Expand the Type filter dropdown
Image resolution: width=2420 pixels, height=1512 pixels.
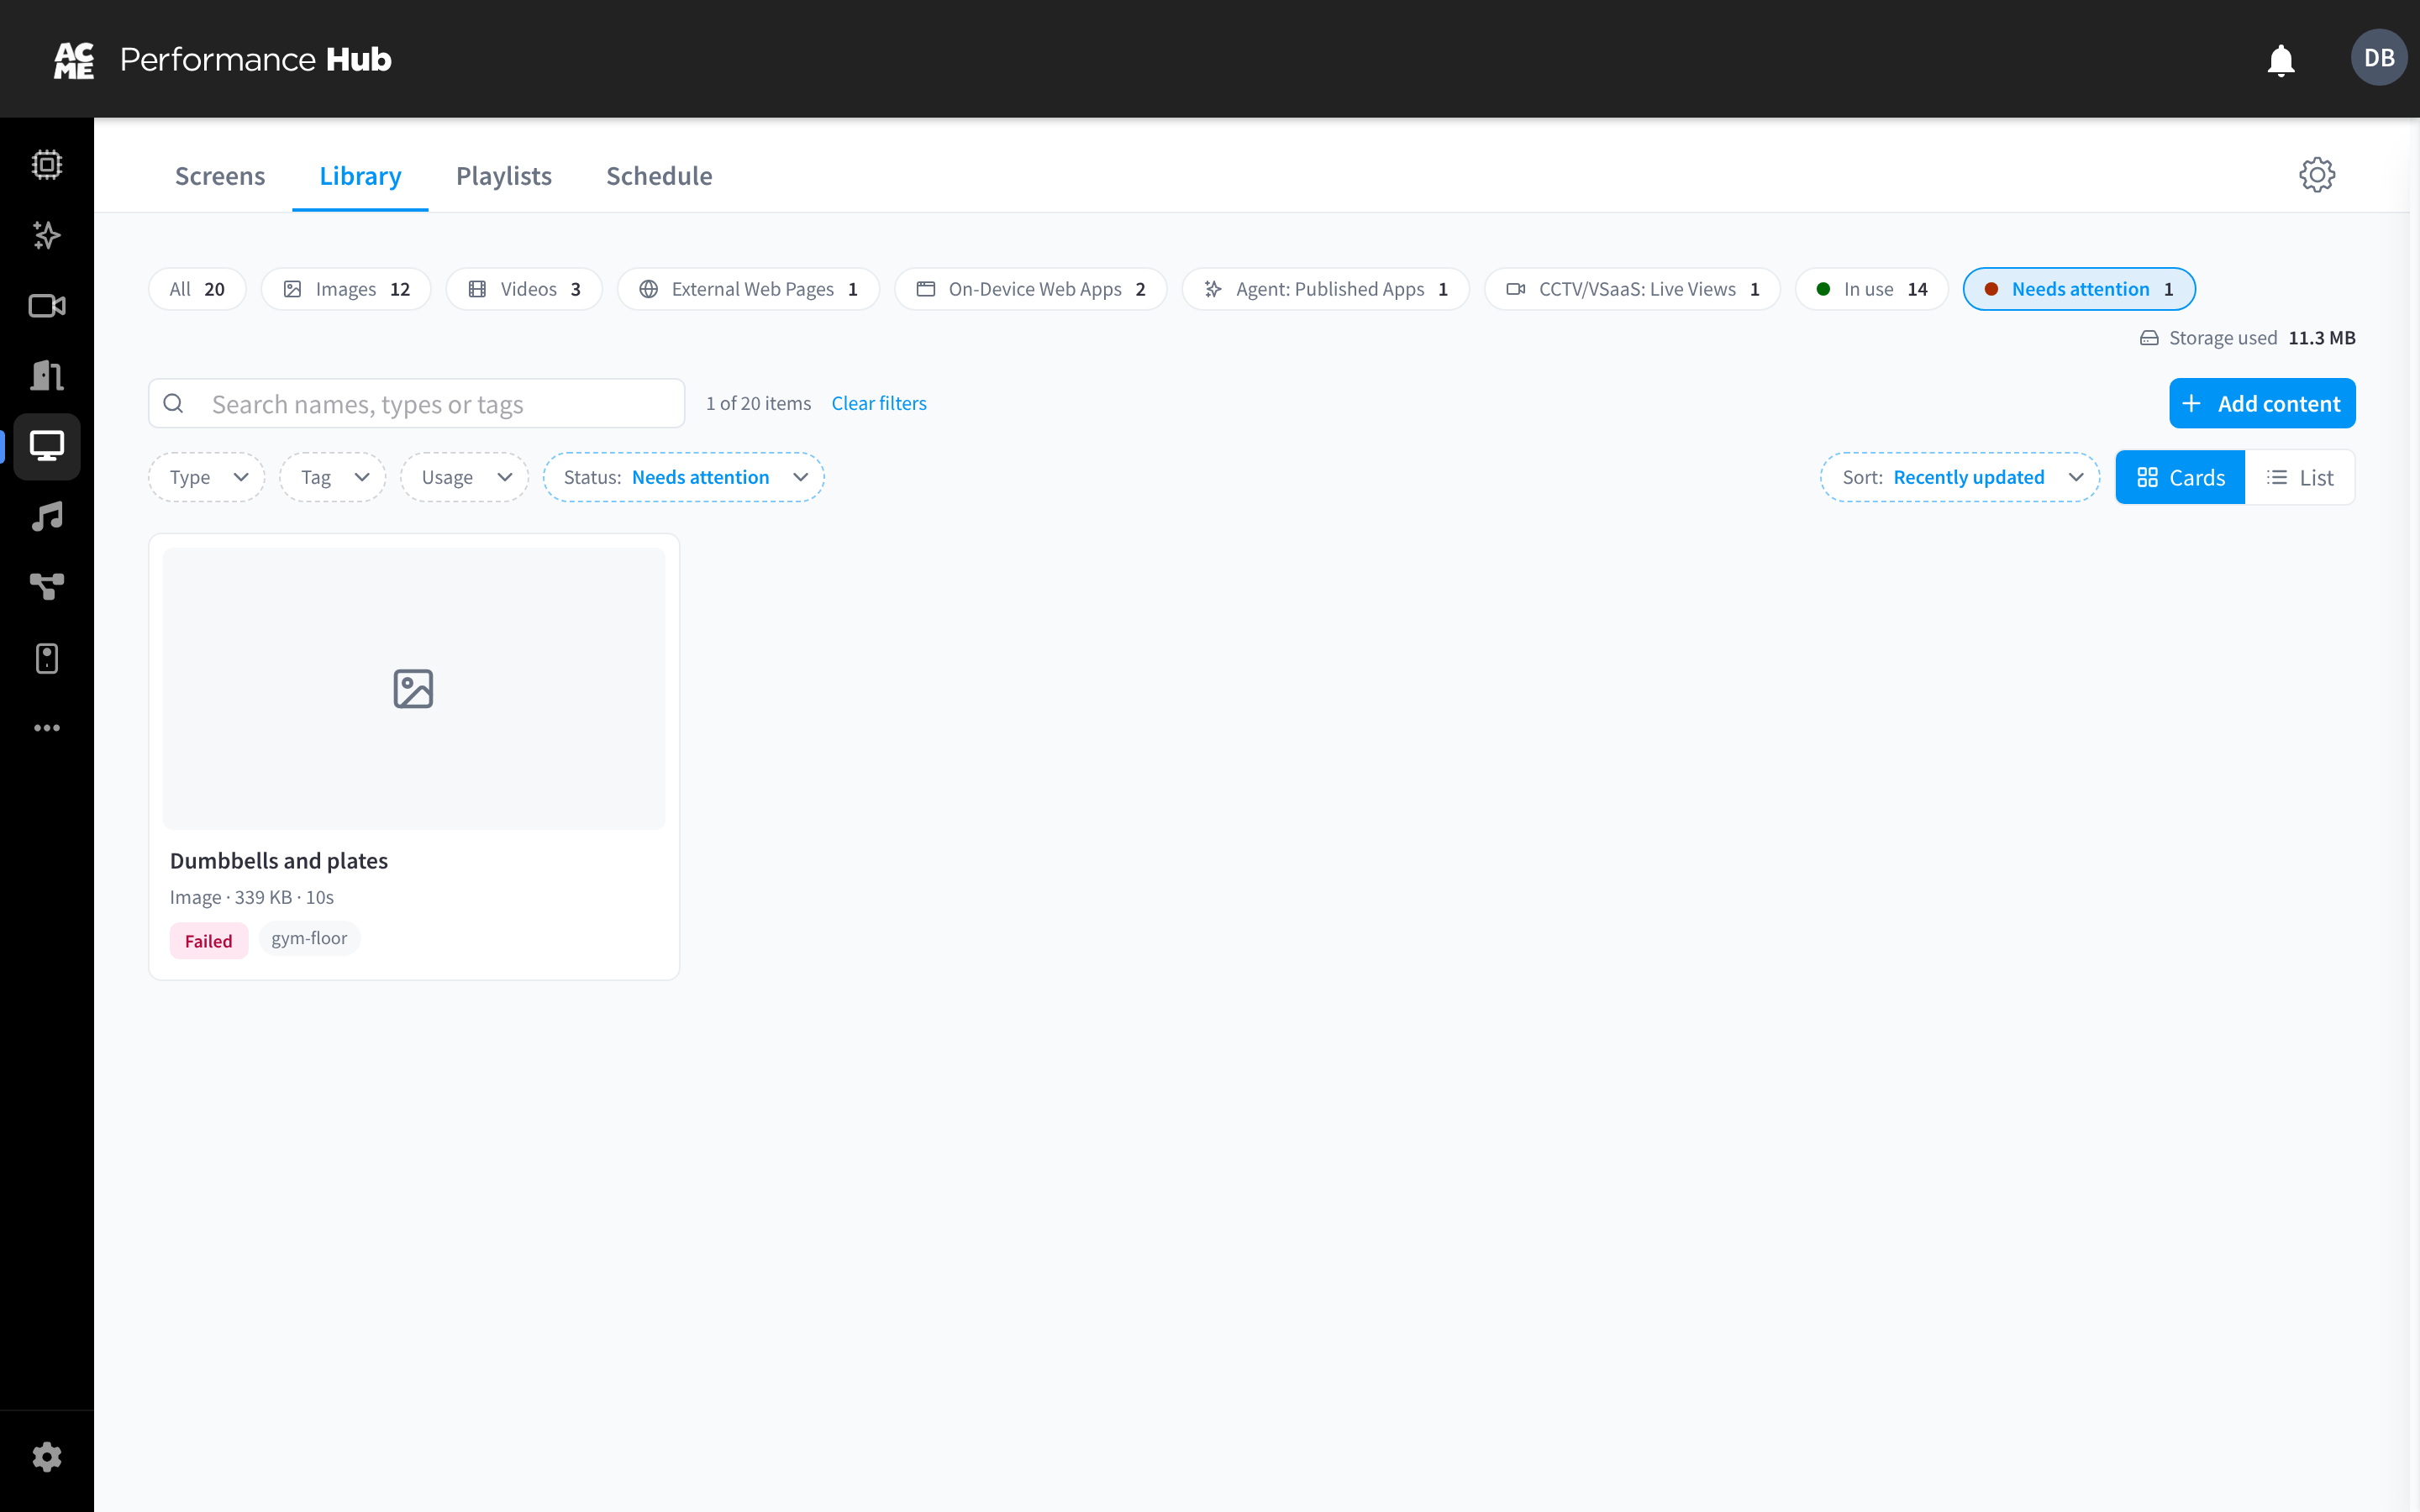pyautogui.click(x=207, y=477)
